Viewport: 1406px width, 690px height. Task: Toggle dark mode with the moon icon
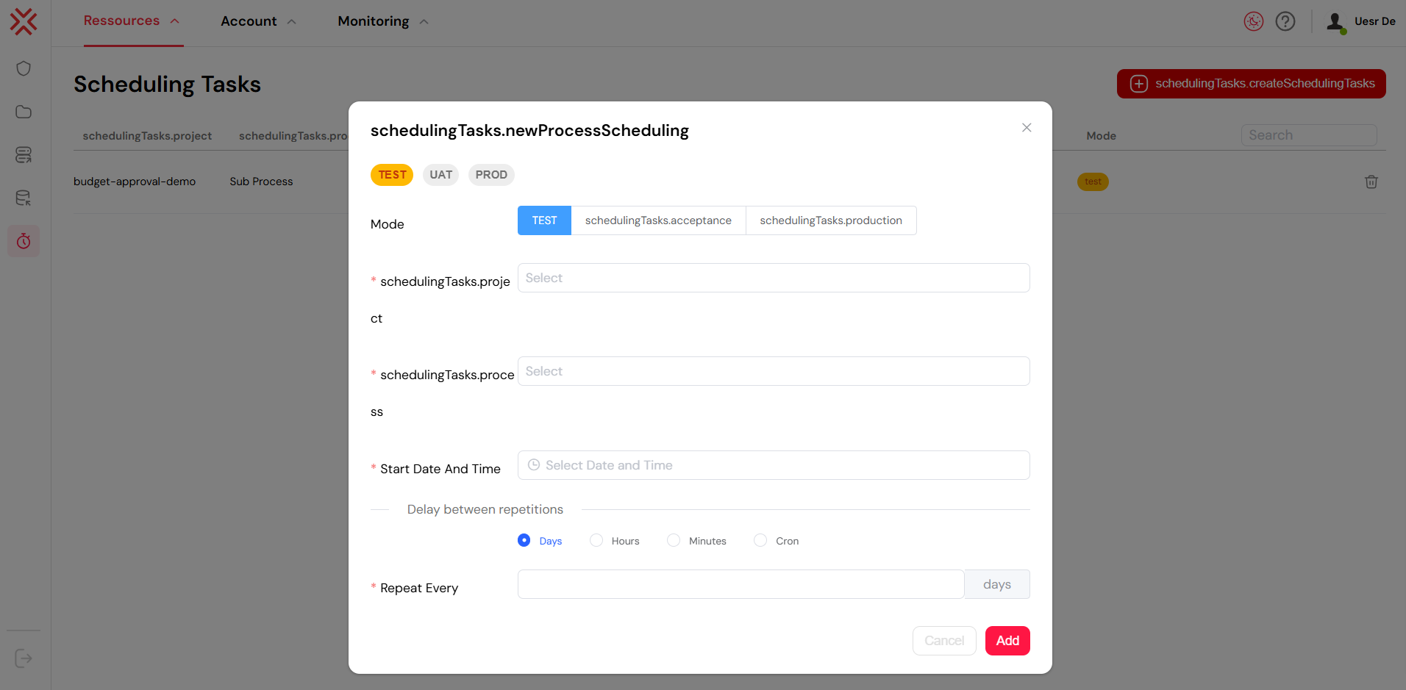1253,21
